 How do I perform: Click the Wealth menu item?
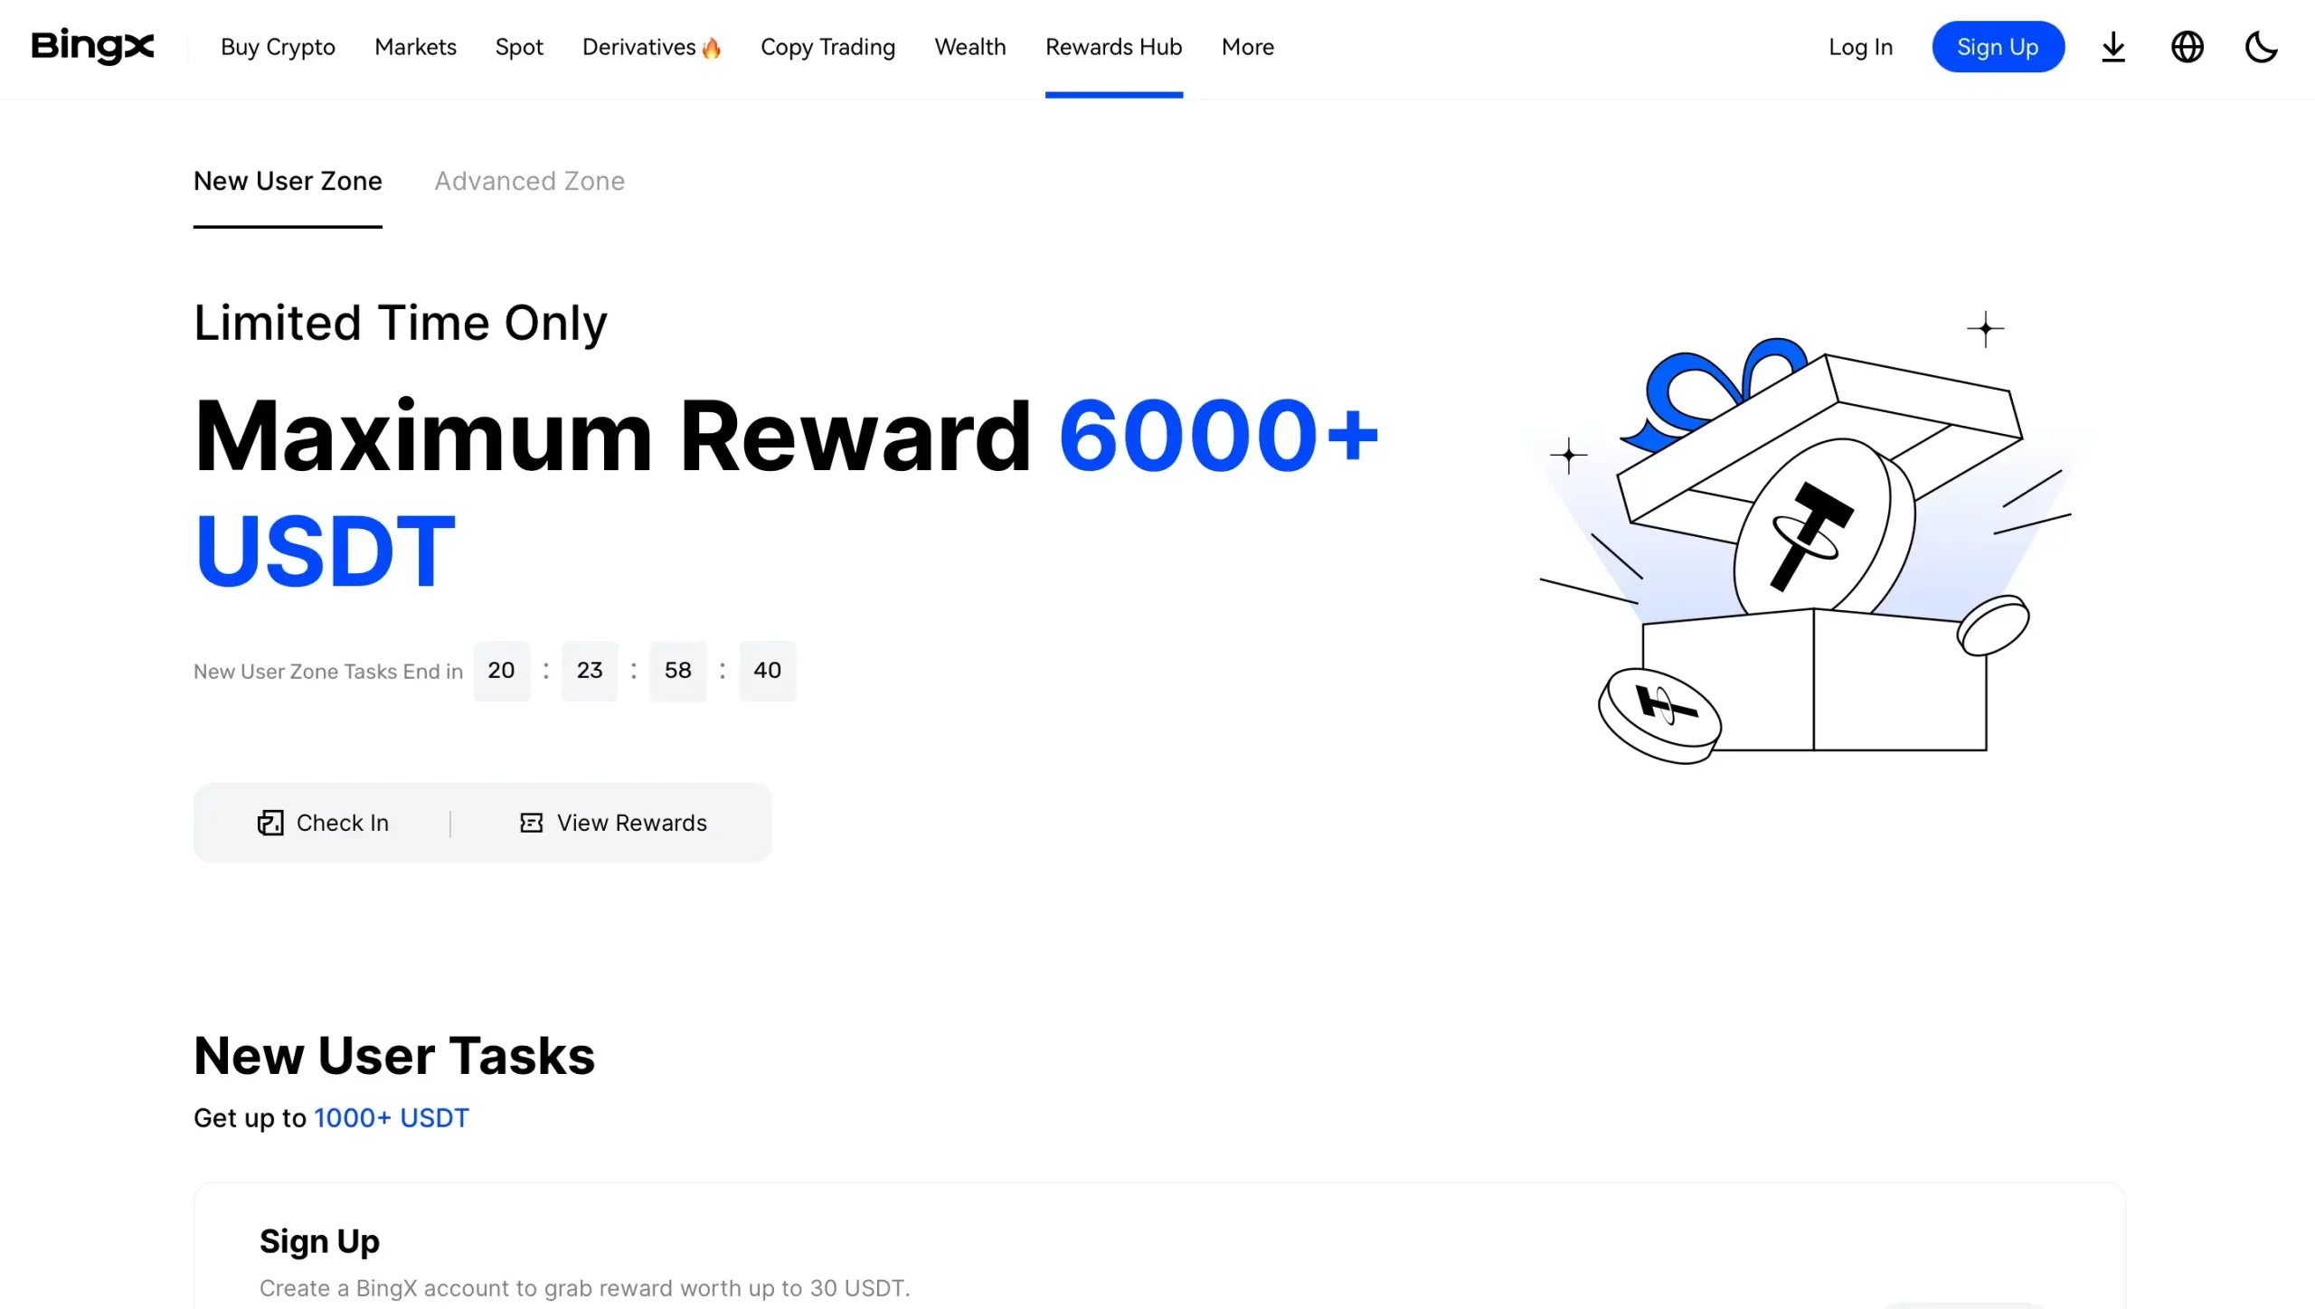970,46
